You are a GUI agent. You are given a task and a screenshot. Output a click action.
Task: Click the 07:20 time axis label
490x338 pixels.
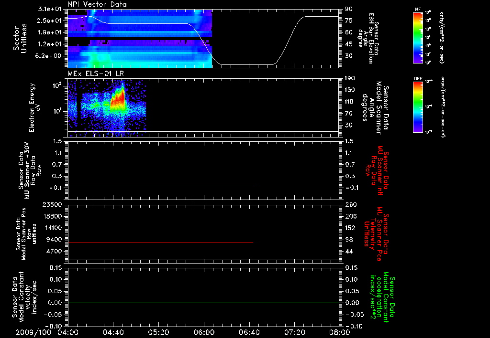coord(294,332)
